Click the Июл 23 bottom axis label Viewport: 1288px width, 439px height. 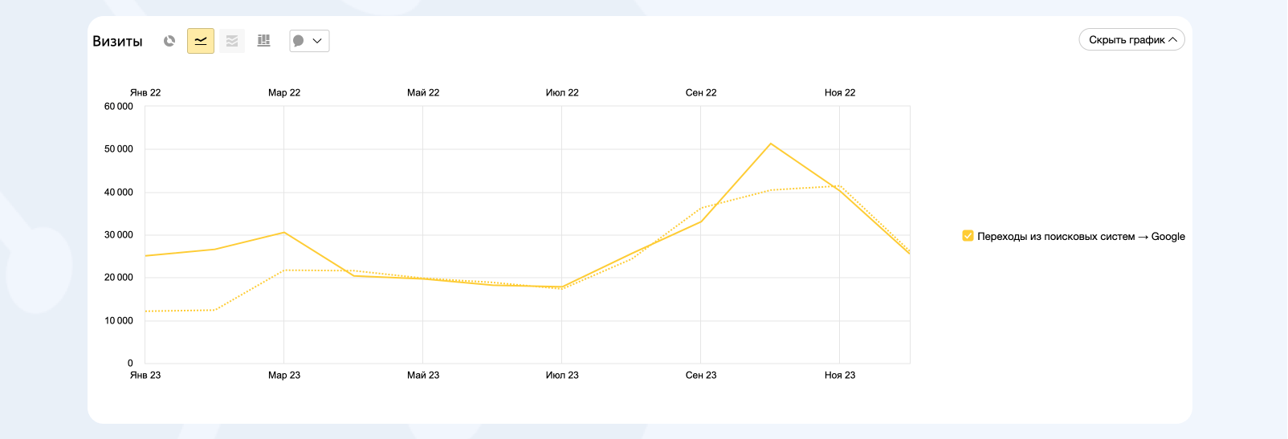coord(562,376)
